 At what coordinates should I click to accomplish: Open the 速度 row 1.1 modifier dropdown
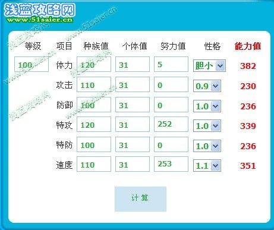(x=207, y=166)
